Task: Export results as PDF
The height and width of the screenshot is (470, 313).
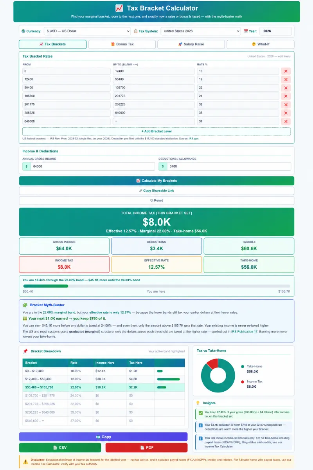Action: pos(146,447)
